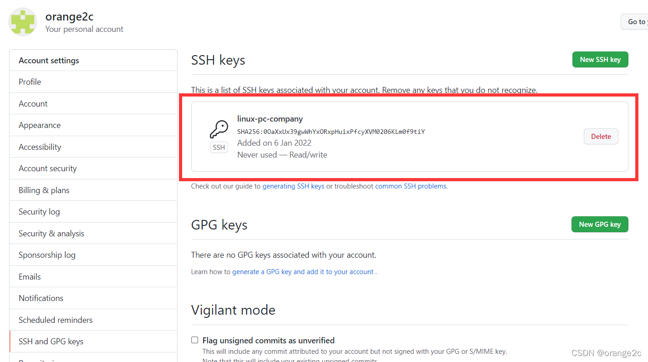Navigate to Billing & plans

click(x=93, y=190)
